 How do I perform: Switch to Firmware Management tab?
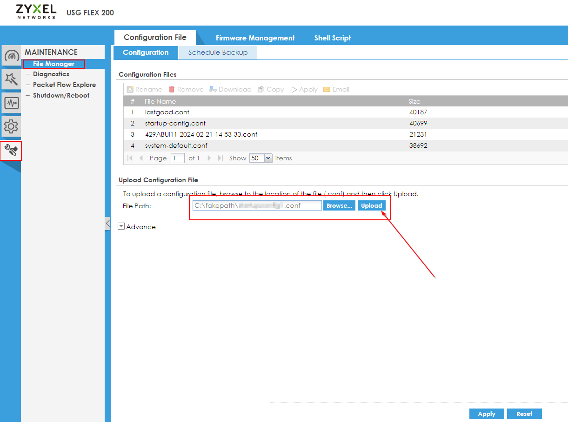(255, 38)
